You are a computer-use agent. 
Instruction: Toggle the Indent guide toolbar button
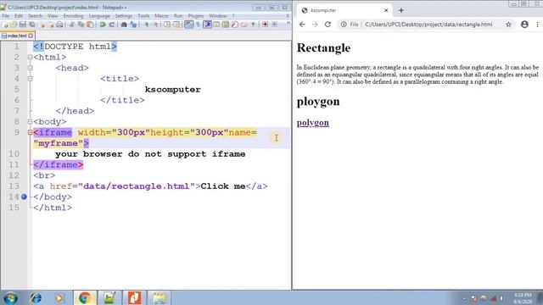pyautogui.click(x=207, y=25)
